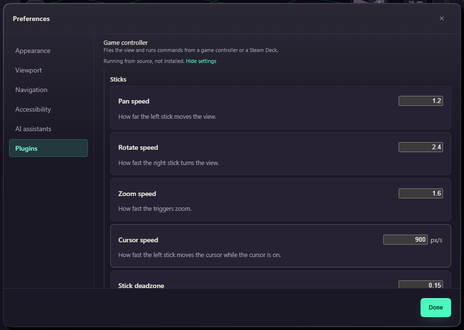Click the cursor speed description about the left stick

[200, 255]
